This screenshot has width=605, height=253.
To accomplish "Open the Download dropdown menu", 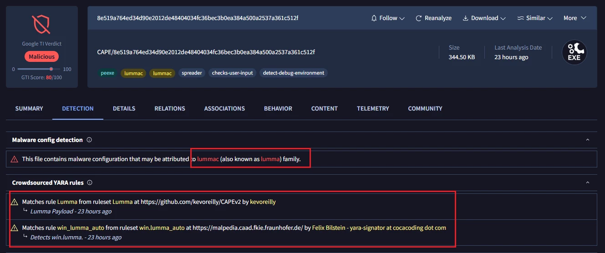I will [x=484, y=18].
